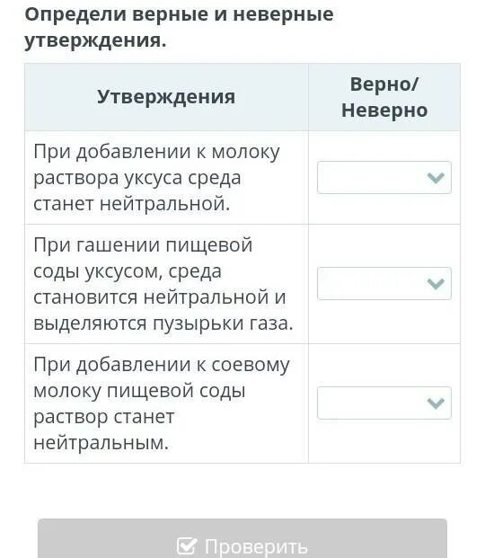This screenshot has height=558, width=485.
Task: Expand the dropdown for the гашении пищевой соды statement
Action: click(x=384, y=283)
